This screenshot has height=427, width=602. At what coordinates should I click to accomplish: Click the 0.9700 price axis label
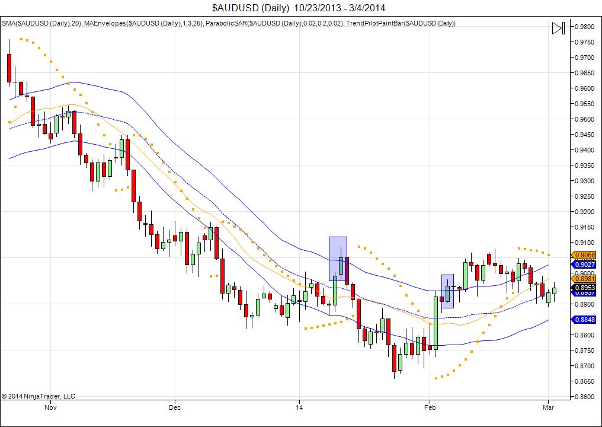click(x=585, y=58)
